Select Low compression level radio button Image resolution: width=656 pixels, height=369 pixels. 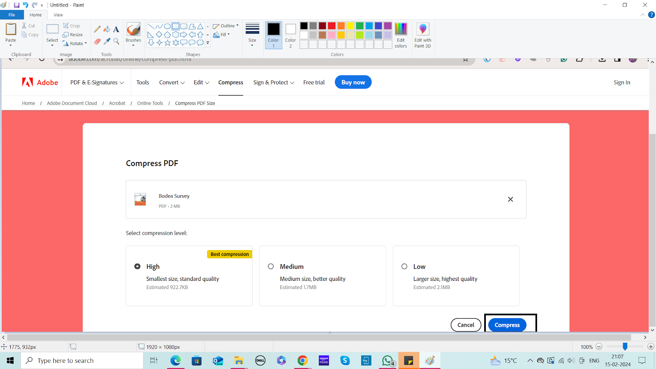point(404,266)
